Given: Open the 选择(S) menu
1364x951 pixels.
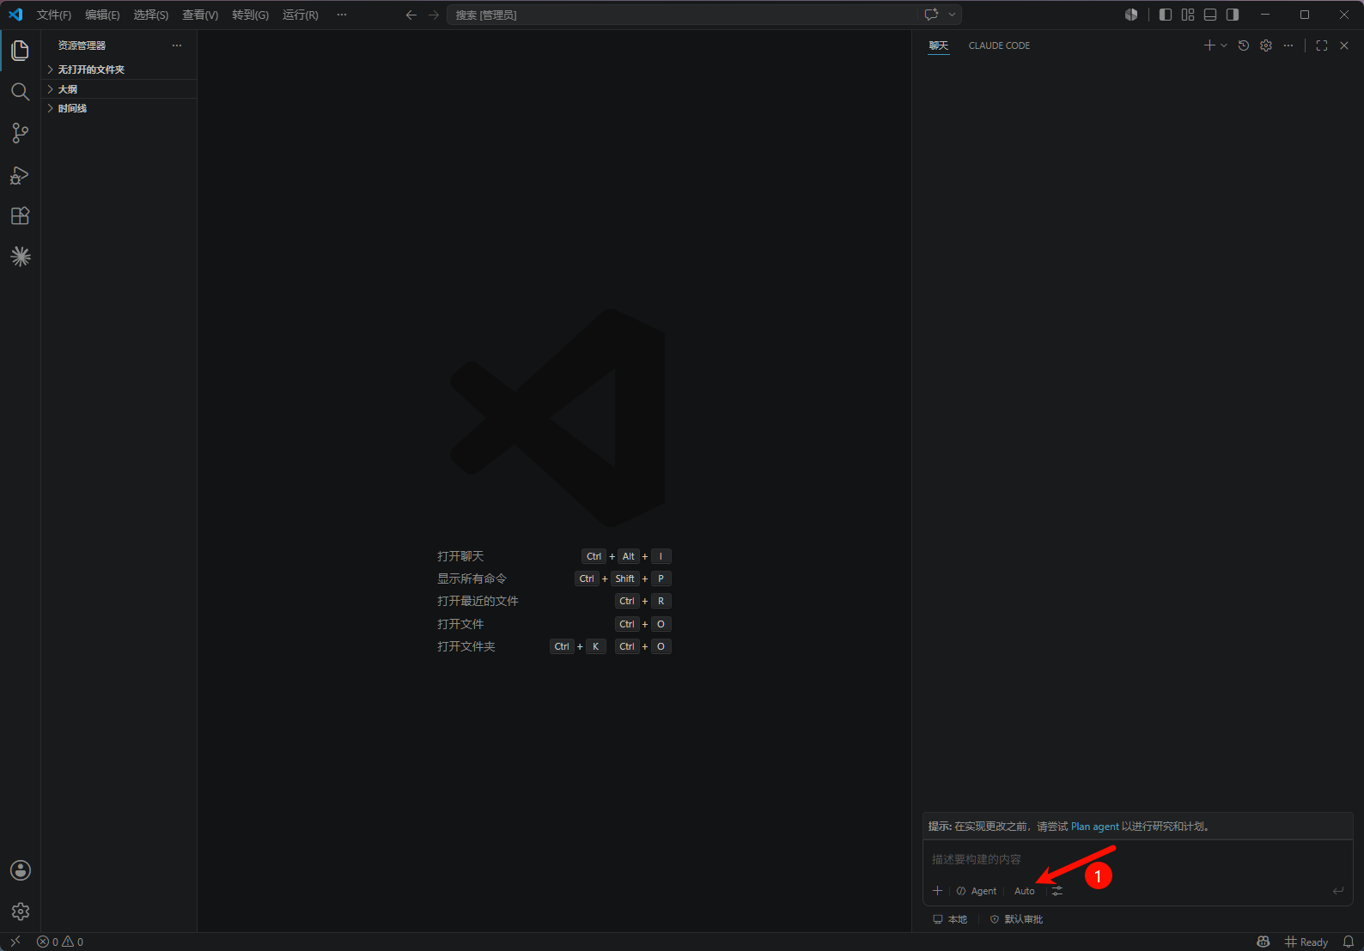Looking at the screenshot, I should (150, 15).
